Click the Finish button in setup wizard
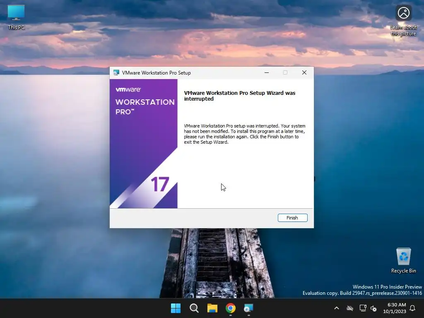Viewport: 424px width, 318px height. coord(292,218)
